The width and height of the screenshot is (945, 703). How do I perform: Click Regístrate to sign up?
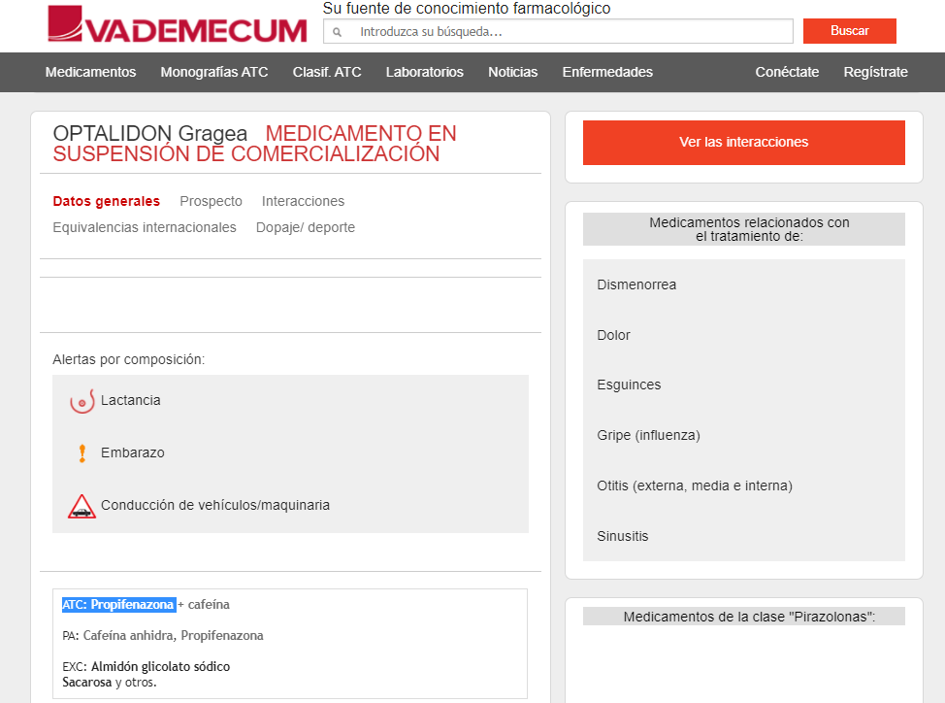click(x=876, y=73)
